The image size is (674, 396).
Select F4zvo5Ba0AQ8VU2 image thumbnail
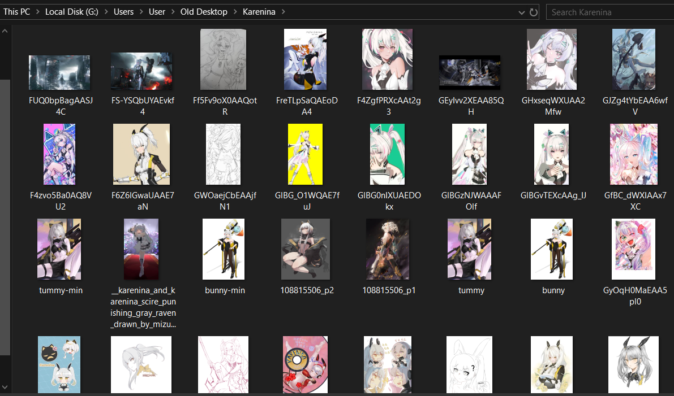pyautogui.click(x=59, y=154)
